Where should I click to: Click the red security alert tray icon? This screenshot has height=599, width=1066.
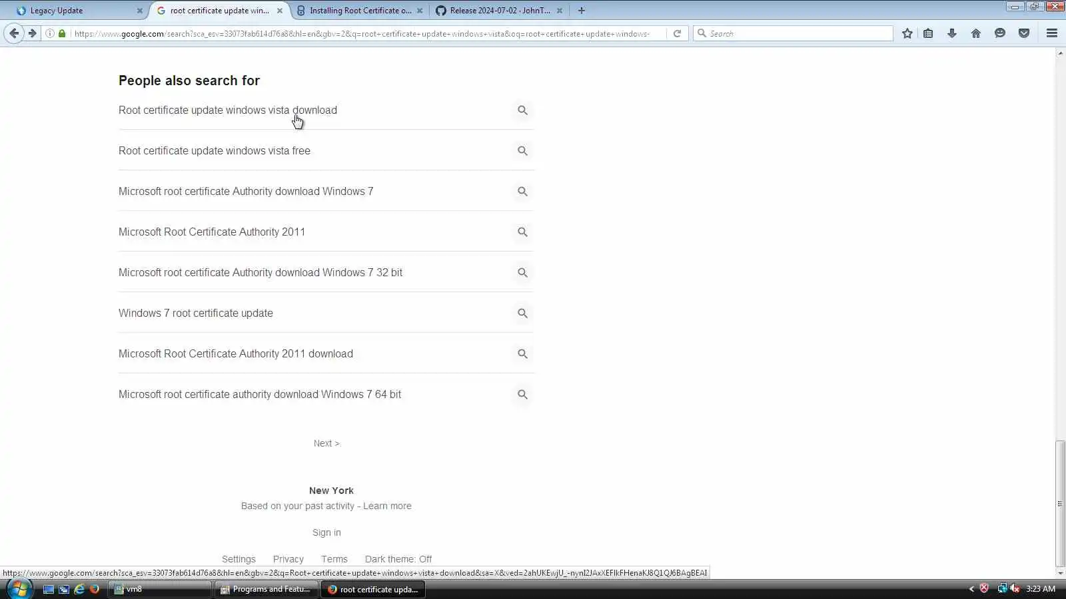click(984, 588)
